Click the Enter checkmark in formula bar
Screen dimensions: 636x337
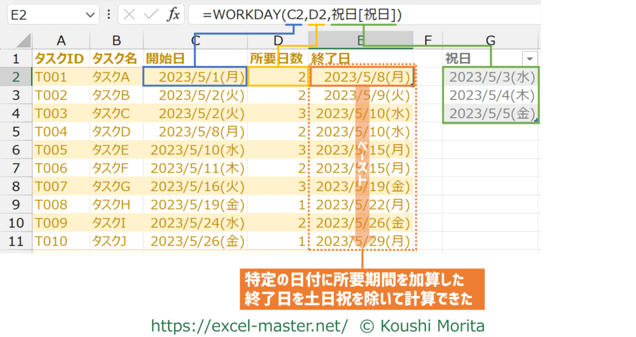click(x=151, y=15)
